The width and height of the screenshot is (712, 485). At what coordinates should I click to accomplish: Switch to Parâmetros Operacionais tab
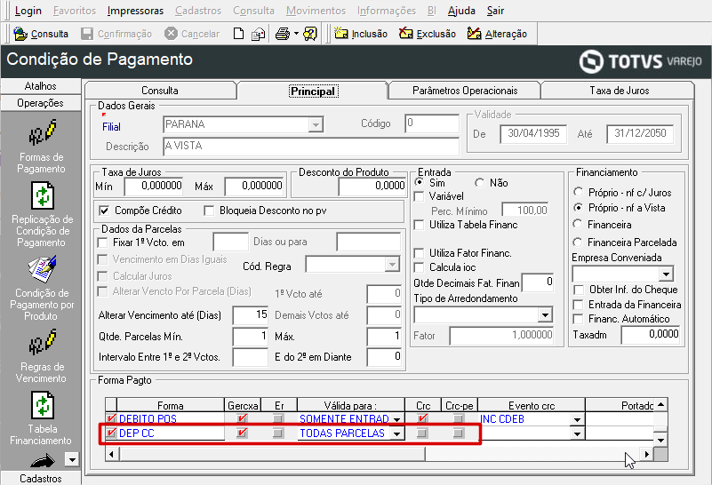click(x=465, y=91)
